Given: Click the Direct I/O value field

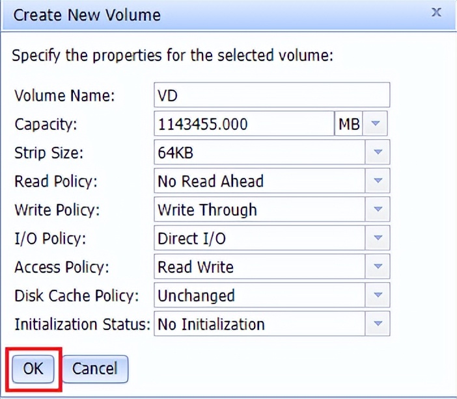Looking at the screenshot, I should [259, 238].
